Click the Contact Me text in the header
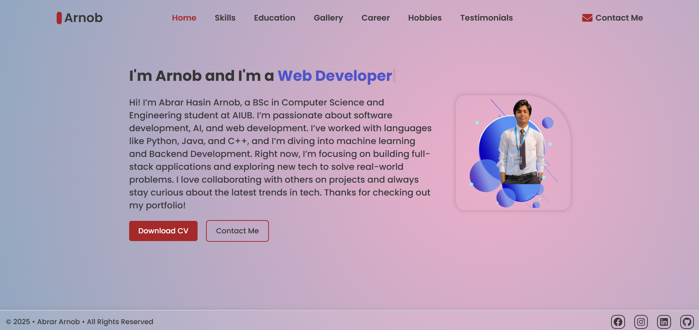Screen dimensions: 699x330 tap(619, 18)
